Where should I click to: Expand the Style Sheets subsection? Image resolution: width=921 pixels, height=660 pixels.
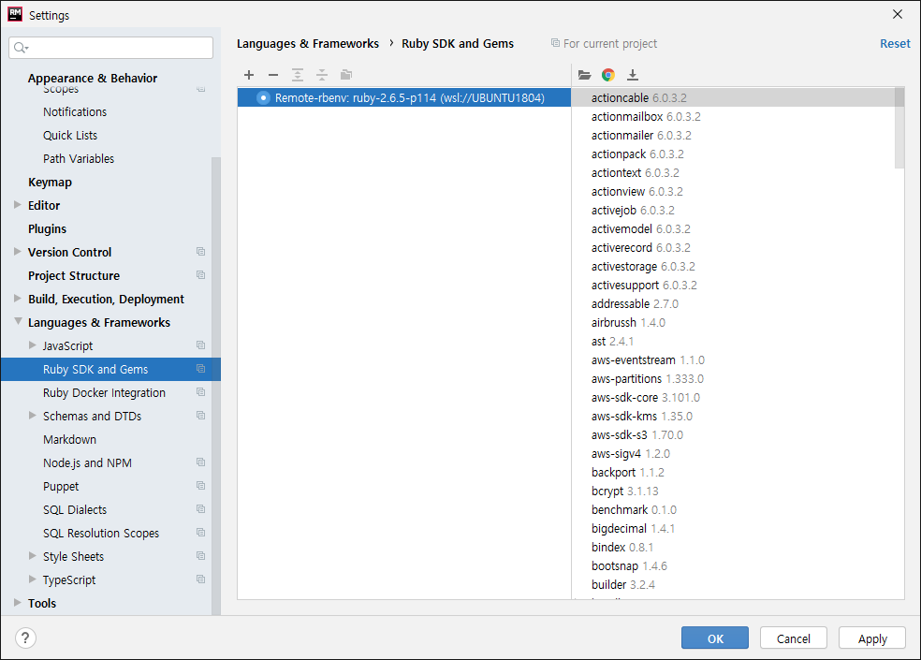pyautogui.click(x=33, y=556)
